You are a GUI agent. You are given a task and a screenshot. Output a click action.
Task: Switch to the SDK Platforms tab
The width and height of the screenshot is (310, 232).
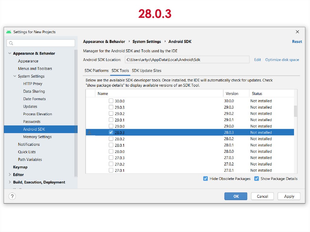click(96, 70)
